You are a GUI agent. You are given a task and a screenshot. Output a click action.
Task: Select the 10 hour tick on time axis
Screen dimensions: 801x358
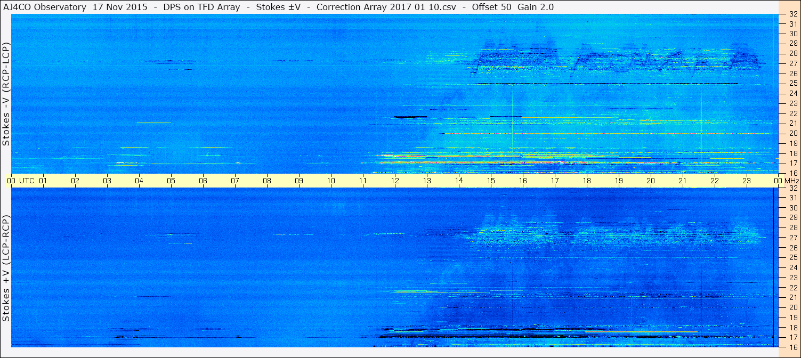(x=331, y=181)
